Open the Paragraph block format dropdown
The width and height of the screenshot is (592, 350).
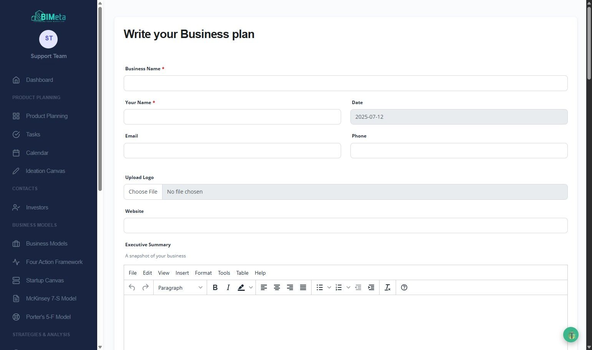180,288
